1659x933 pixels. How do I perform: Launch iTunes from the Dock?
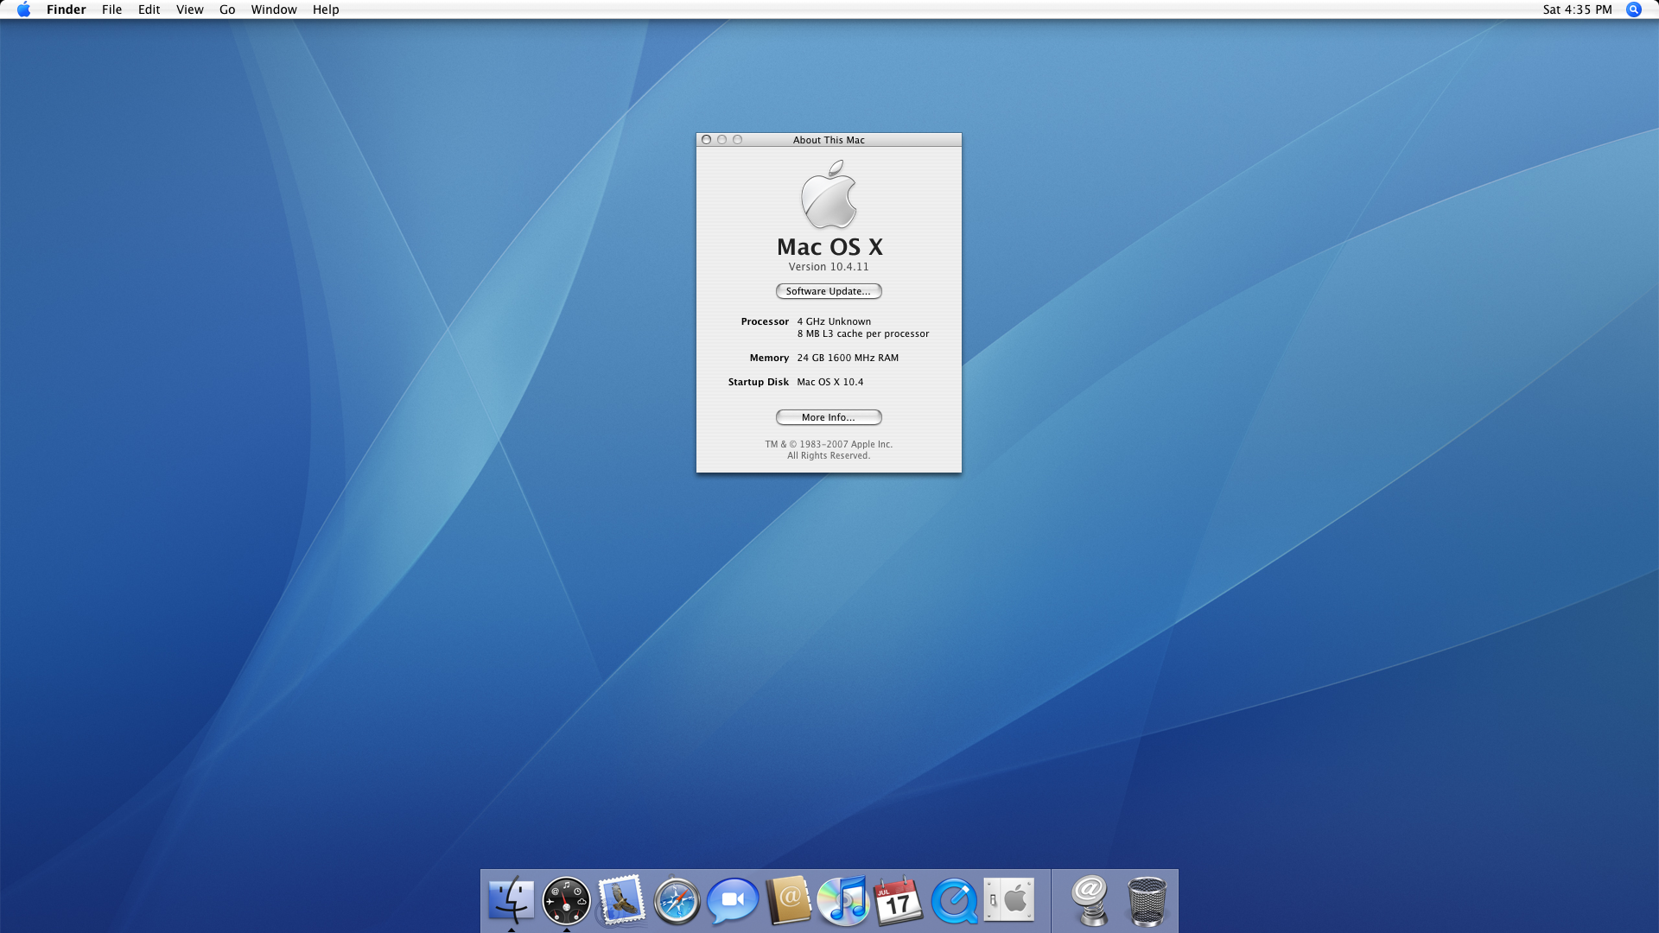click(x=843, y=900)
